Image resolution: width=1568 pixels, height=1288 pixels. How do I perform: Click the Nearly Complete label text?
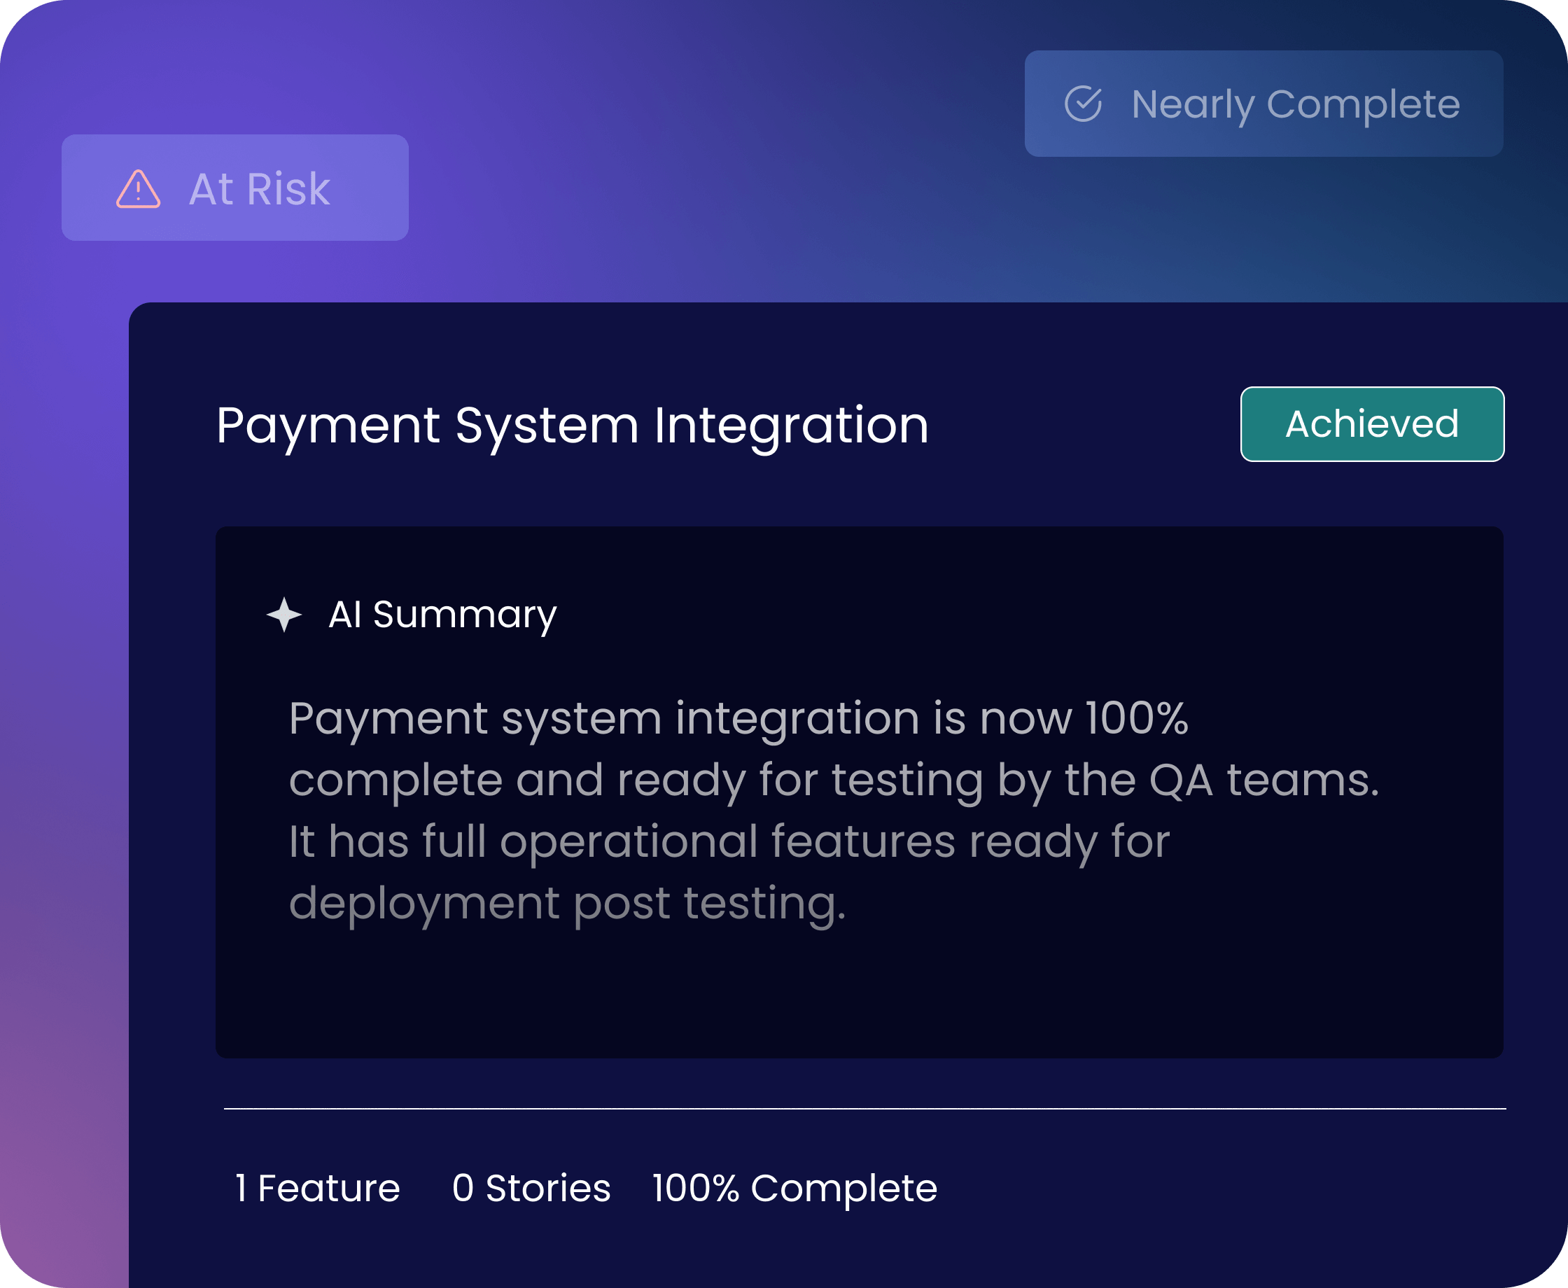(x=1295, y=104)
